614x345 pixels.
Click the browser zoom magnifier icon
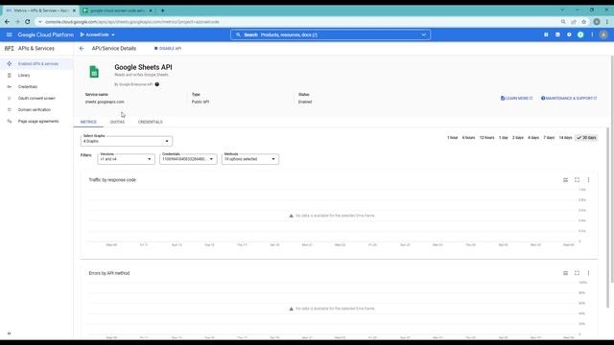click(563, 22)
